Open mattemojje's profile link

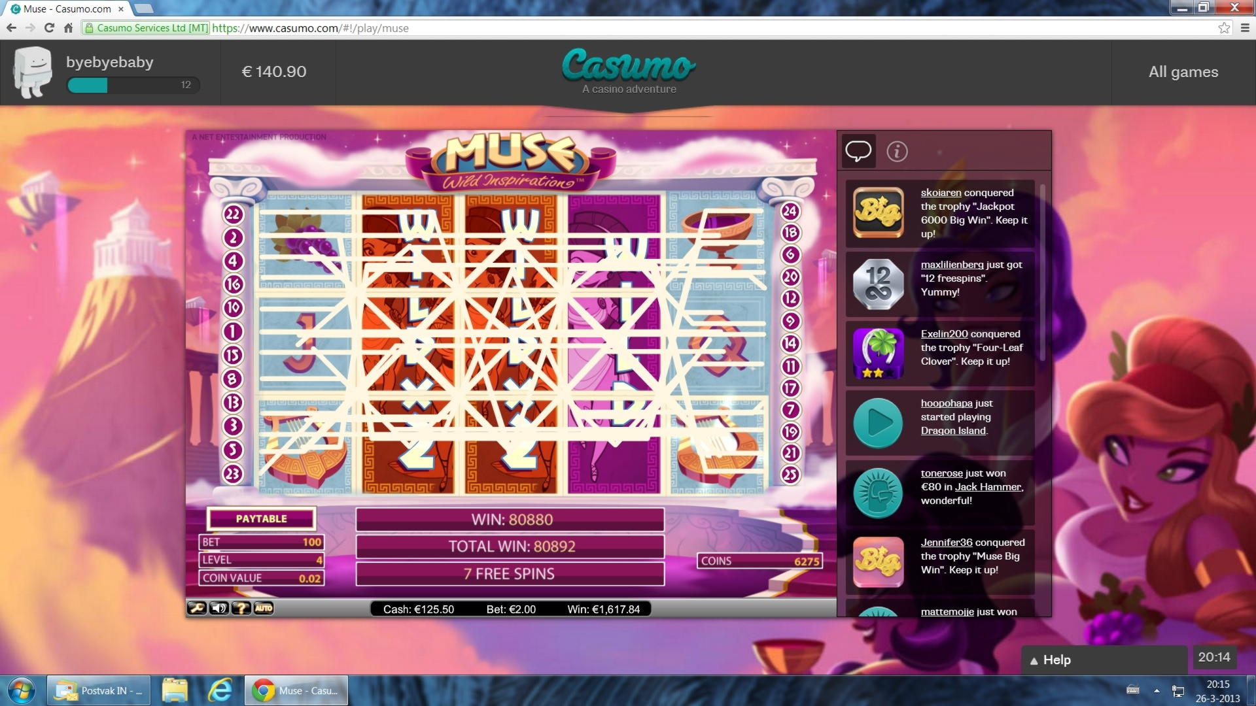pyautogui.click(x=947, y=612)
